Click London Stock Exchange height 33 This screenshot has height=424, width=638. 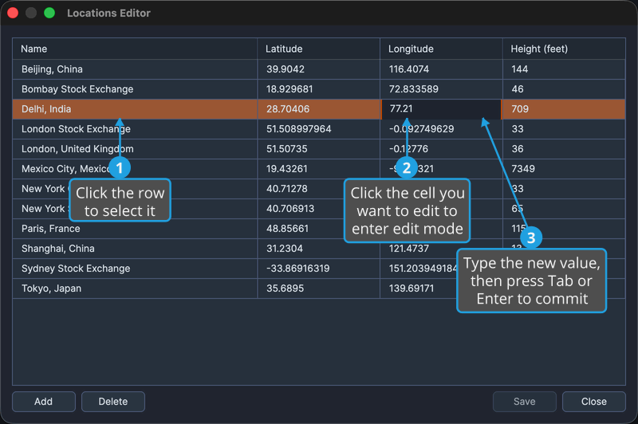click(x=564, y=129)
